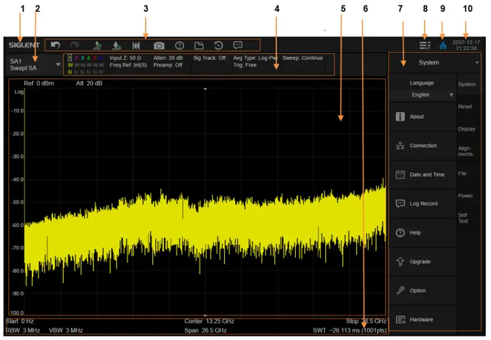This screenshot has width=491, height=340.
Task: Open the LAN network status icon top right
Action: tap(443, 44)
